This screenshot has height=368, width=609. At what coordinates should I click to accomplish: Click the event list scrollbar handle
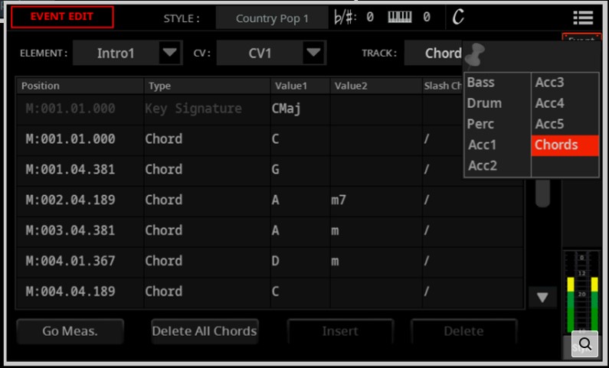542,193
